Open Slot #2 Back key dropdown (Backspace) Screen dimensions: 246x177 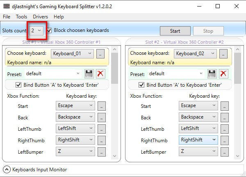(x=198, y=117)
